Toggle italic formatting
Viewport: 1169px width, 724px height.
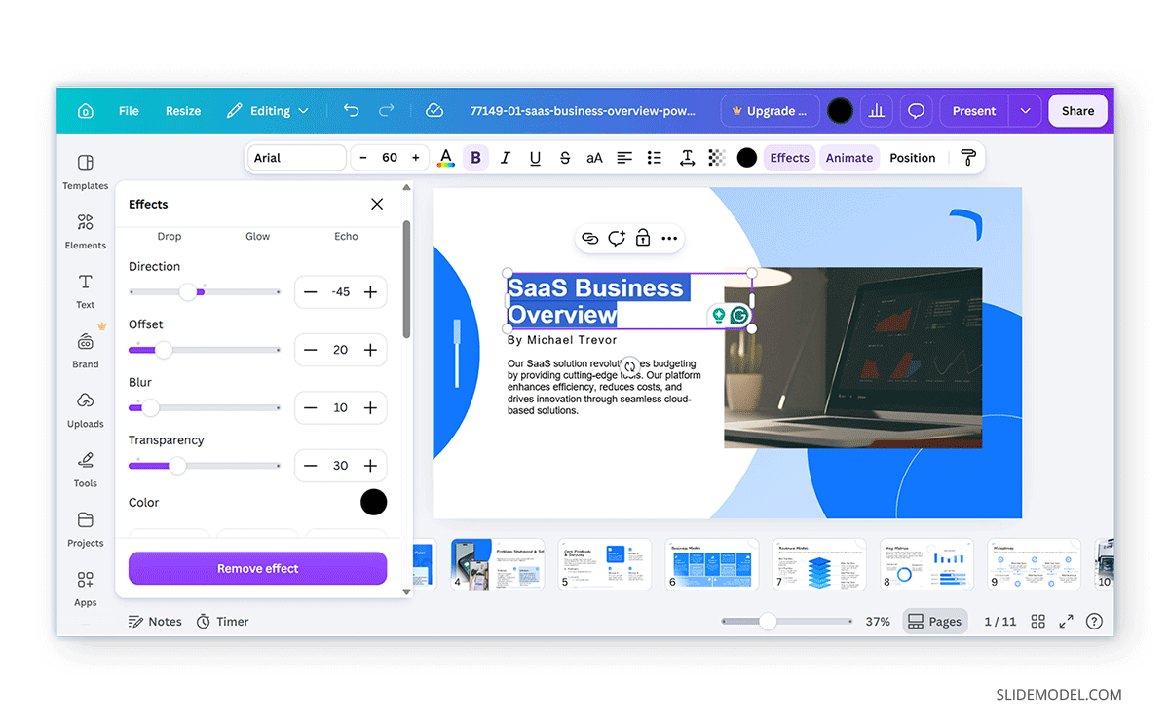tap(505, 158)
